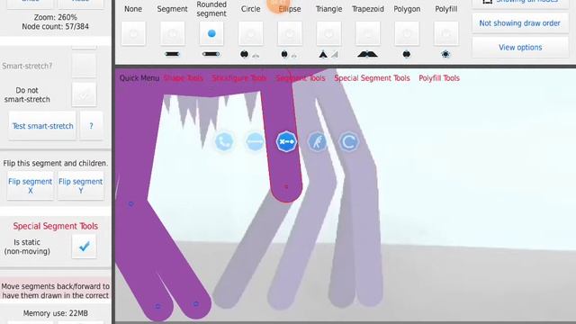Click the Flip segment Y button
Screen dimensions: 576x324
click(80, 186)
